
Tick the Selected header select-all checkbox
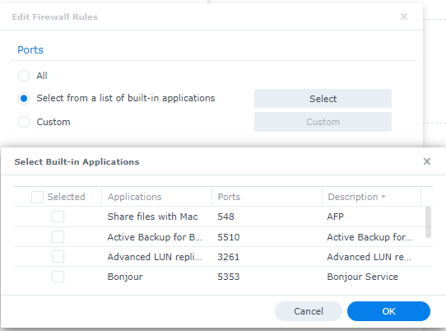[x=37, y=197]
